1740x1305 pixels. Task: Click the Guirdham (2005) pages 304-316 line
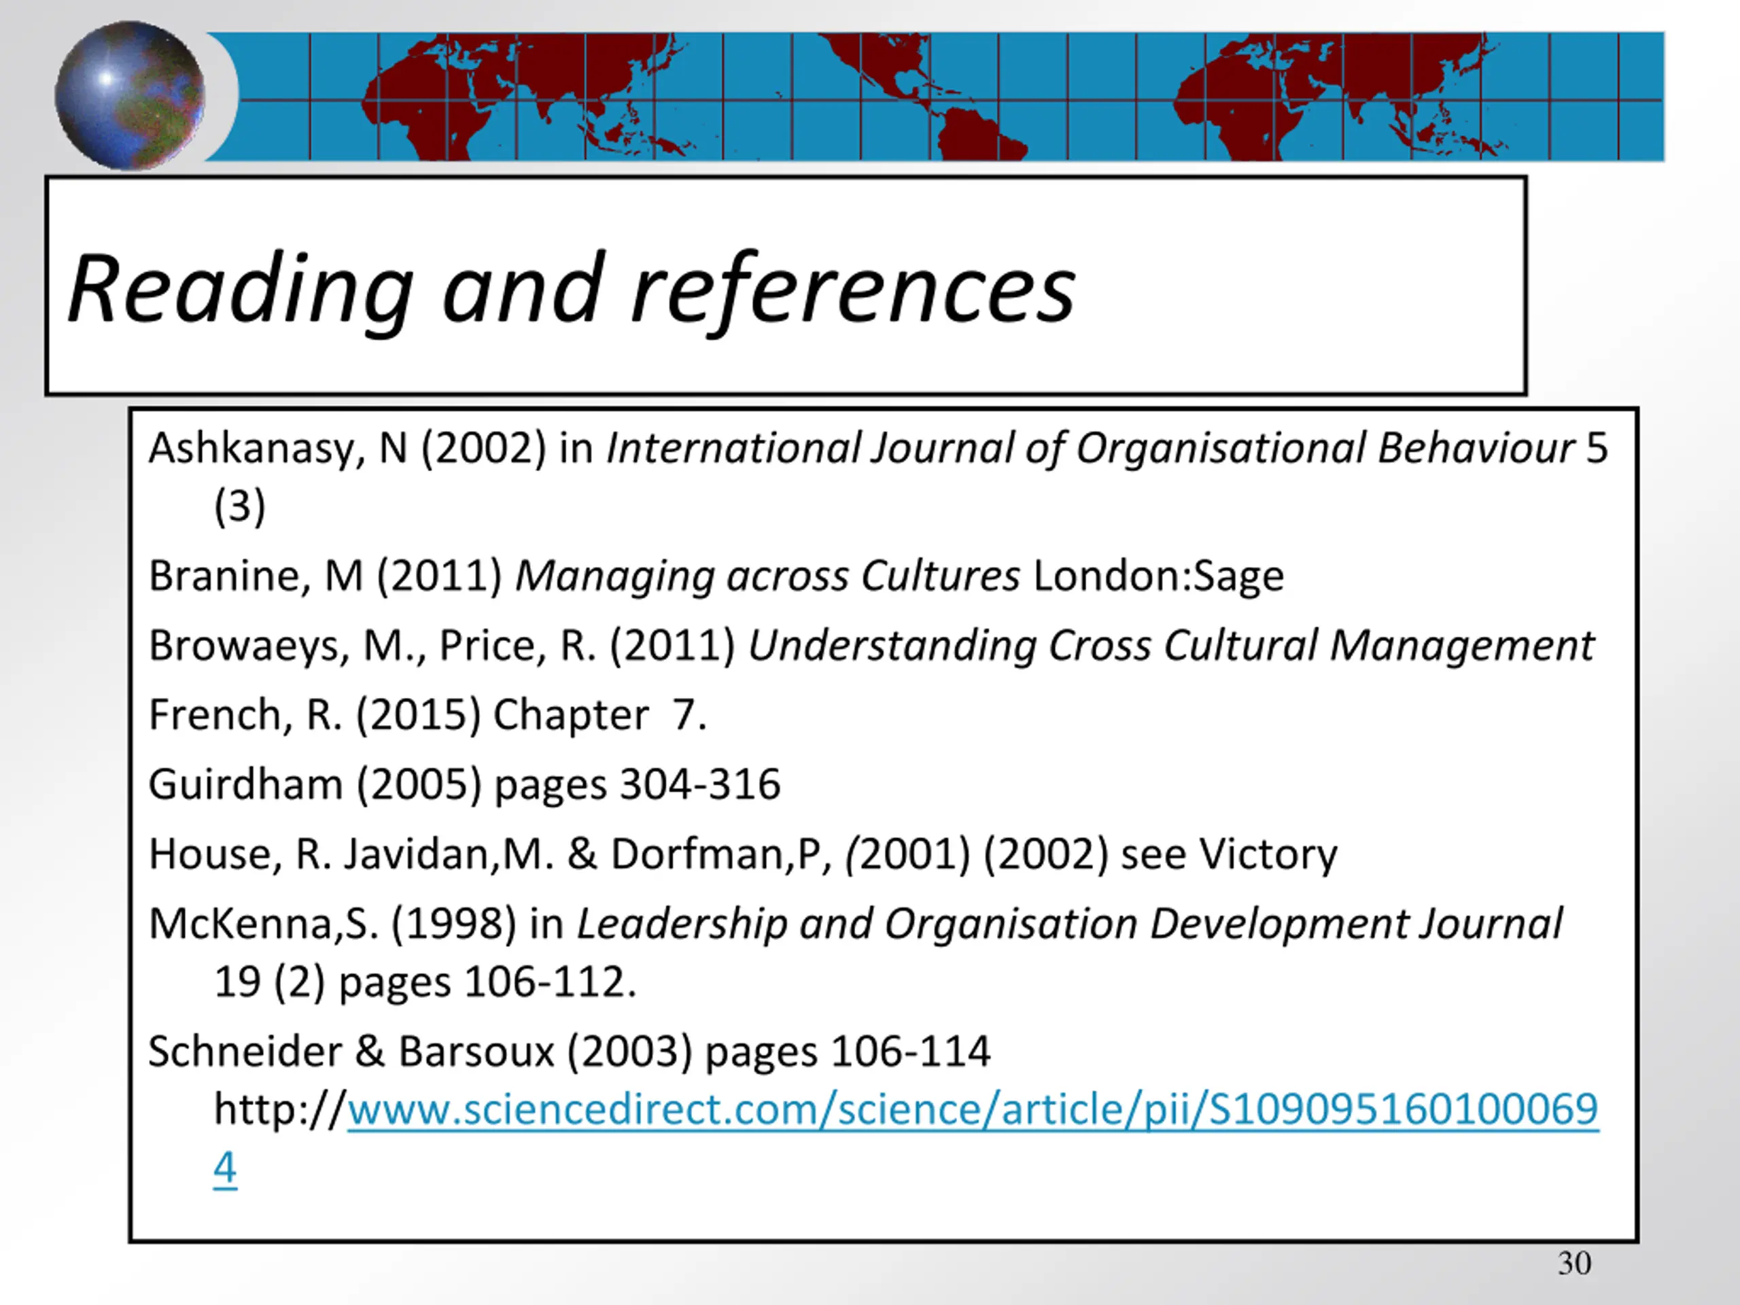point(464,784)
